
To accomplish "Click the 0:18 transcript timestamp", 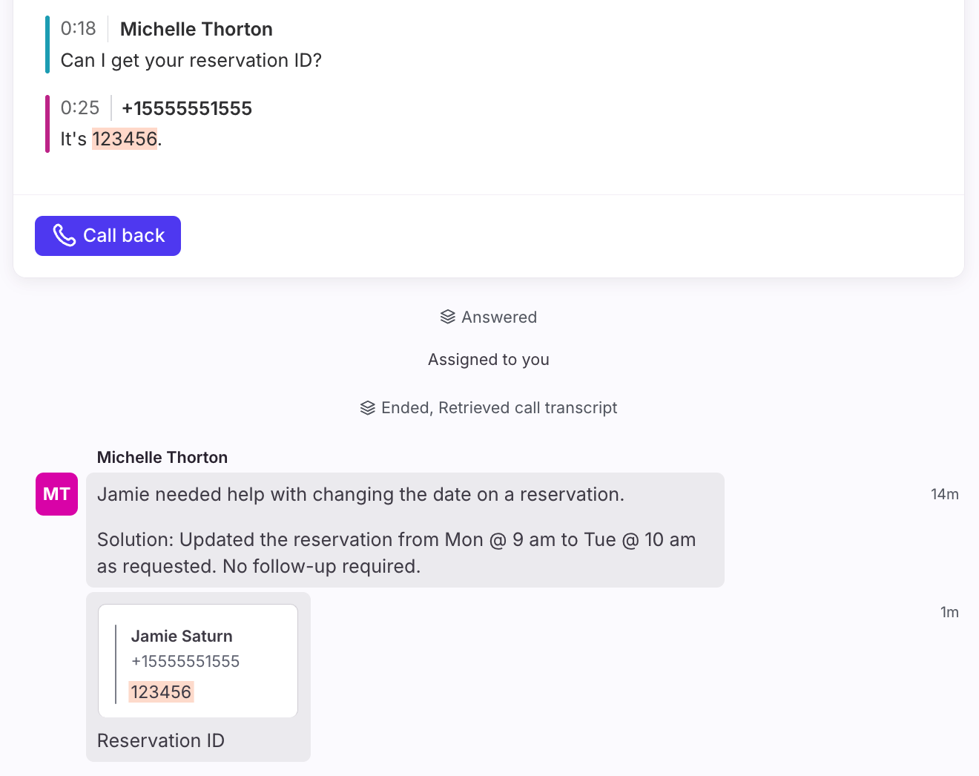I will pyautogui.click(x=79, y=28).
